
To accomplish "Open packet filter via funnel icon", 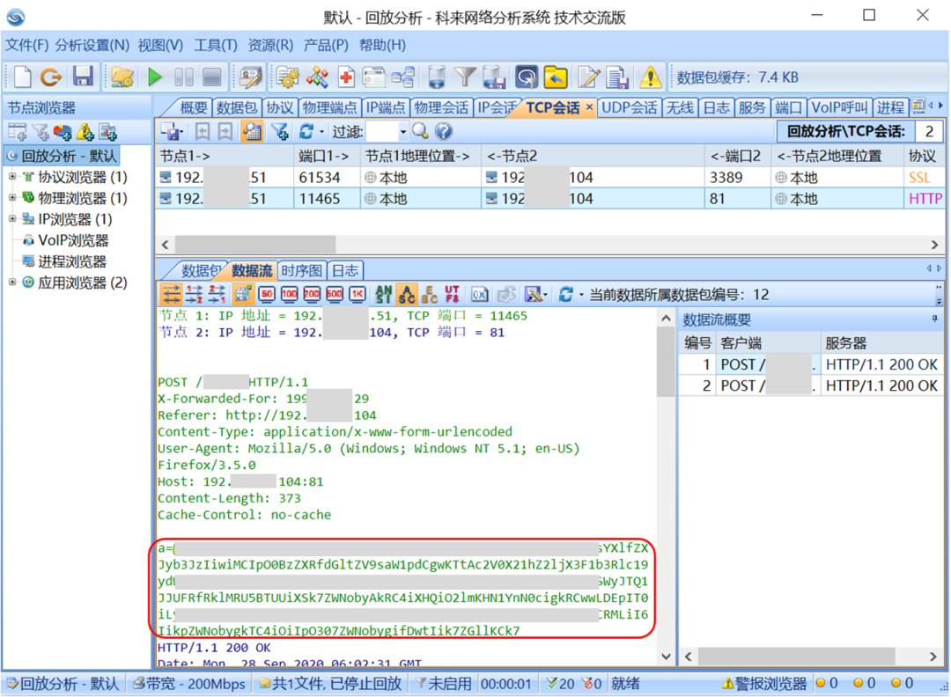I will pyautogui.click(x=467, y=76).
